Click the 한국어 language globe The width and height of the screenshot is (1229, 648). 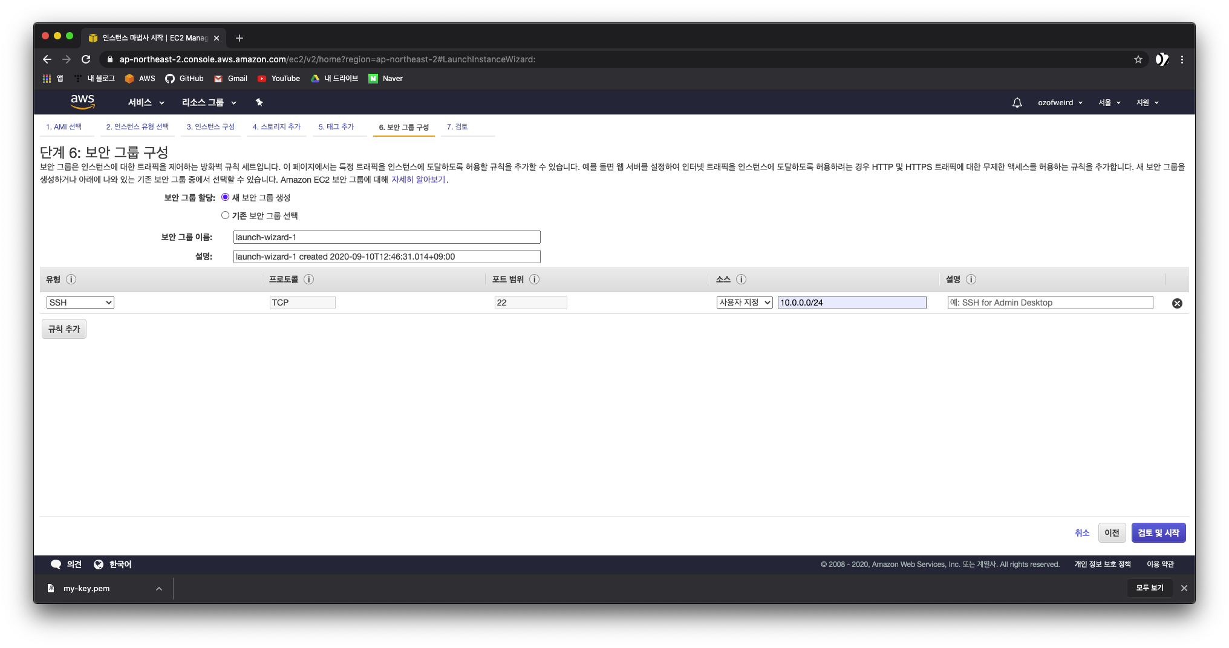tap(112, 565)
